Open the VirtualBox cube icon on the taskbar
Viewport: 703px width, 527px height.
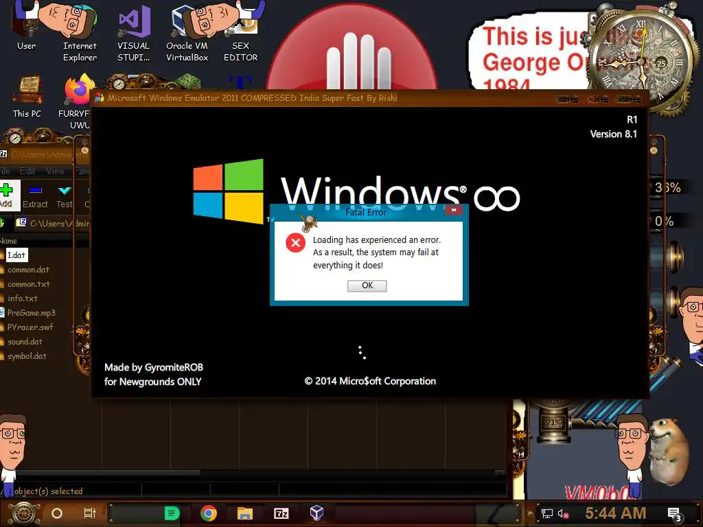[x=317, y=513]
